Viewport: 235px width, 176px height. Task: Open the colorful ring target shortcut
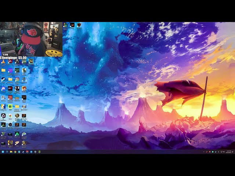pos(17,80)
